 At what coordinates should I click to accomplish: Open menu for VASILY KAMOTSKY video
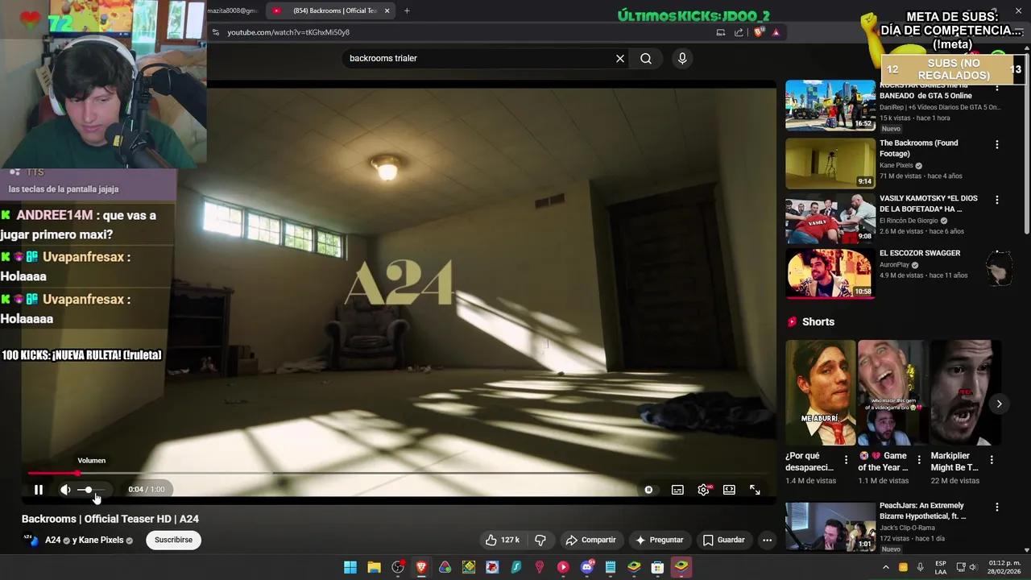coord(996,200)
